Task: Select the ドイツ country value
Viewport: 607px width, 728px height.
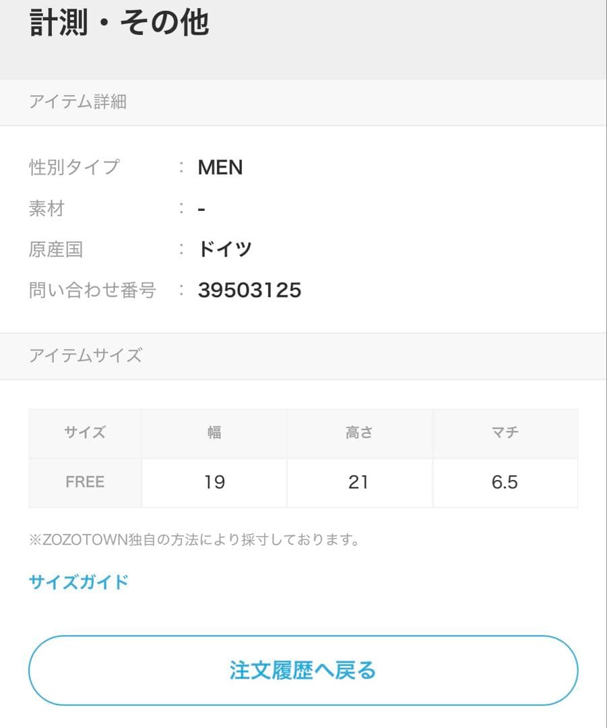Action: tap(225, 249)
